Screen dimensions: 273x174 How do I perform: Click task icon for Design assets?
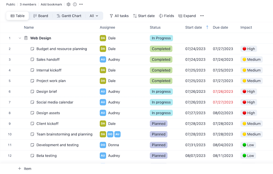(x=32, y=113)
